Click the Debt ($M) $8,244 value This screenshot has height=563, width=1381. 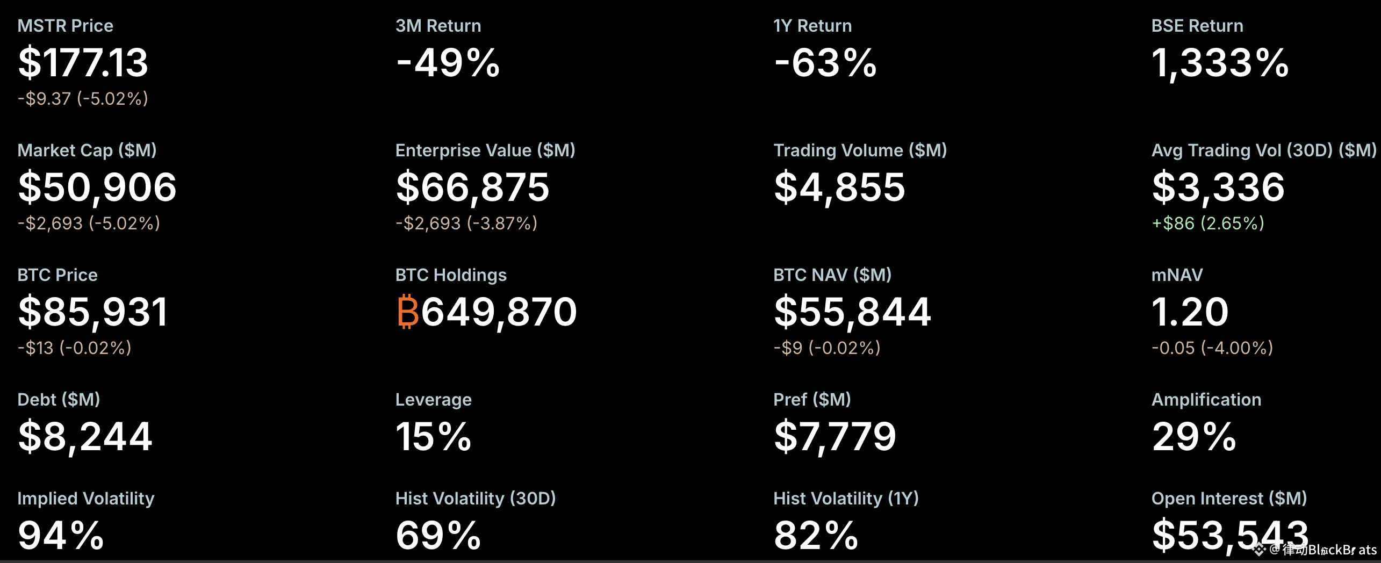coord(85,437)
